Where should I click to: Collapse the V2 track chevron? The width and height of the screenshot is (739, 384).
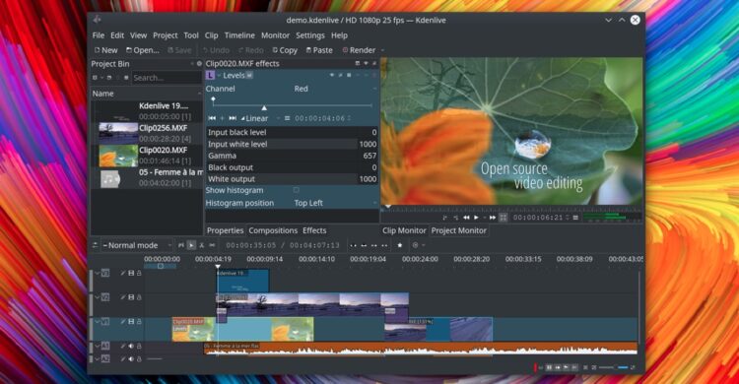pyautogui.click(x=97, y=297)
